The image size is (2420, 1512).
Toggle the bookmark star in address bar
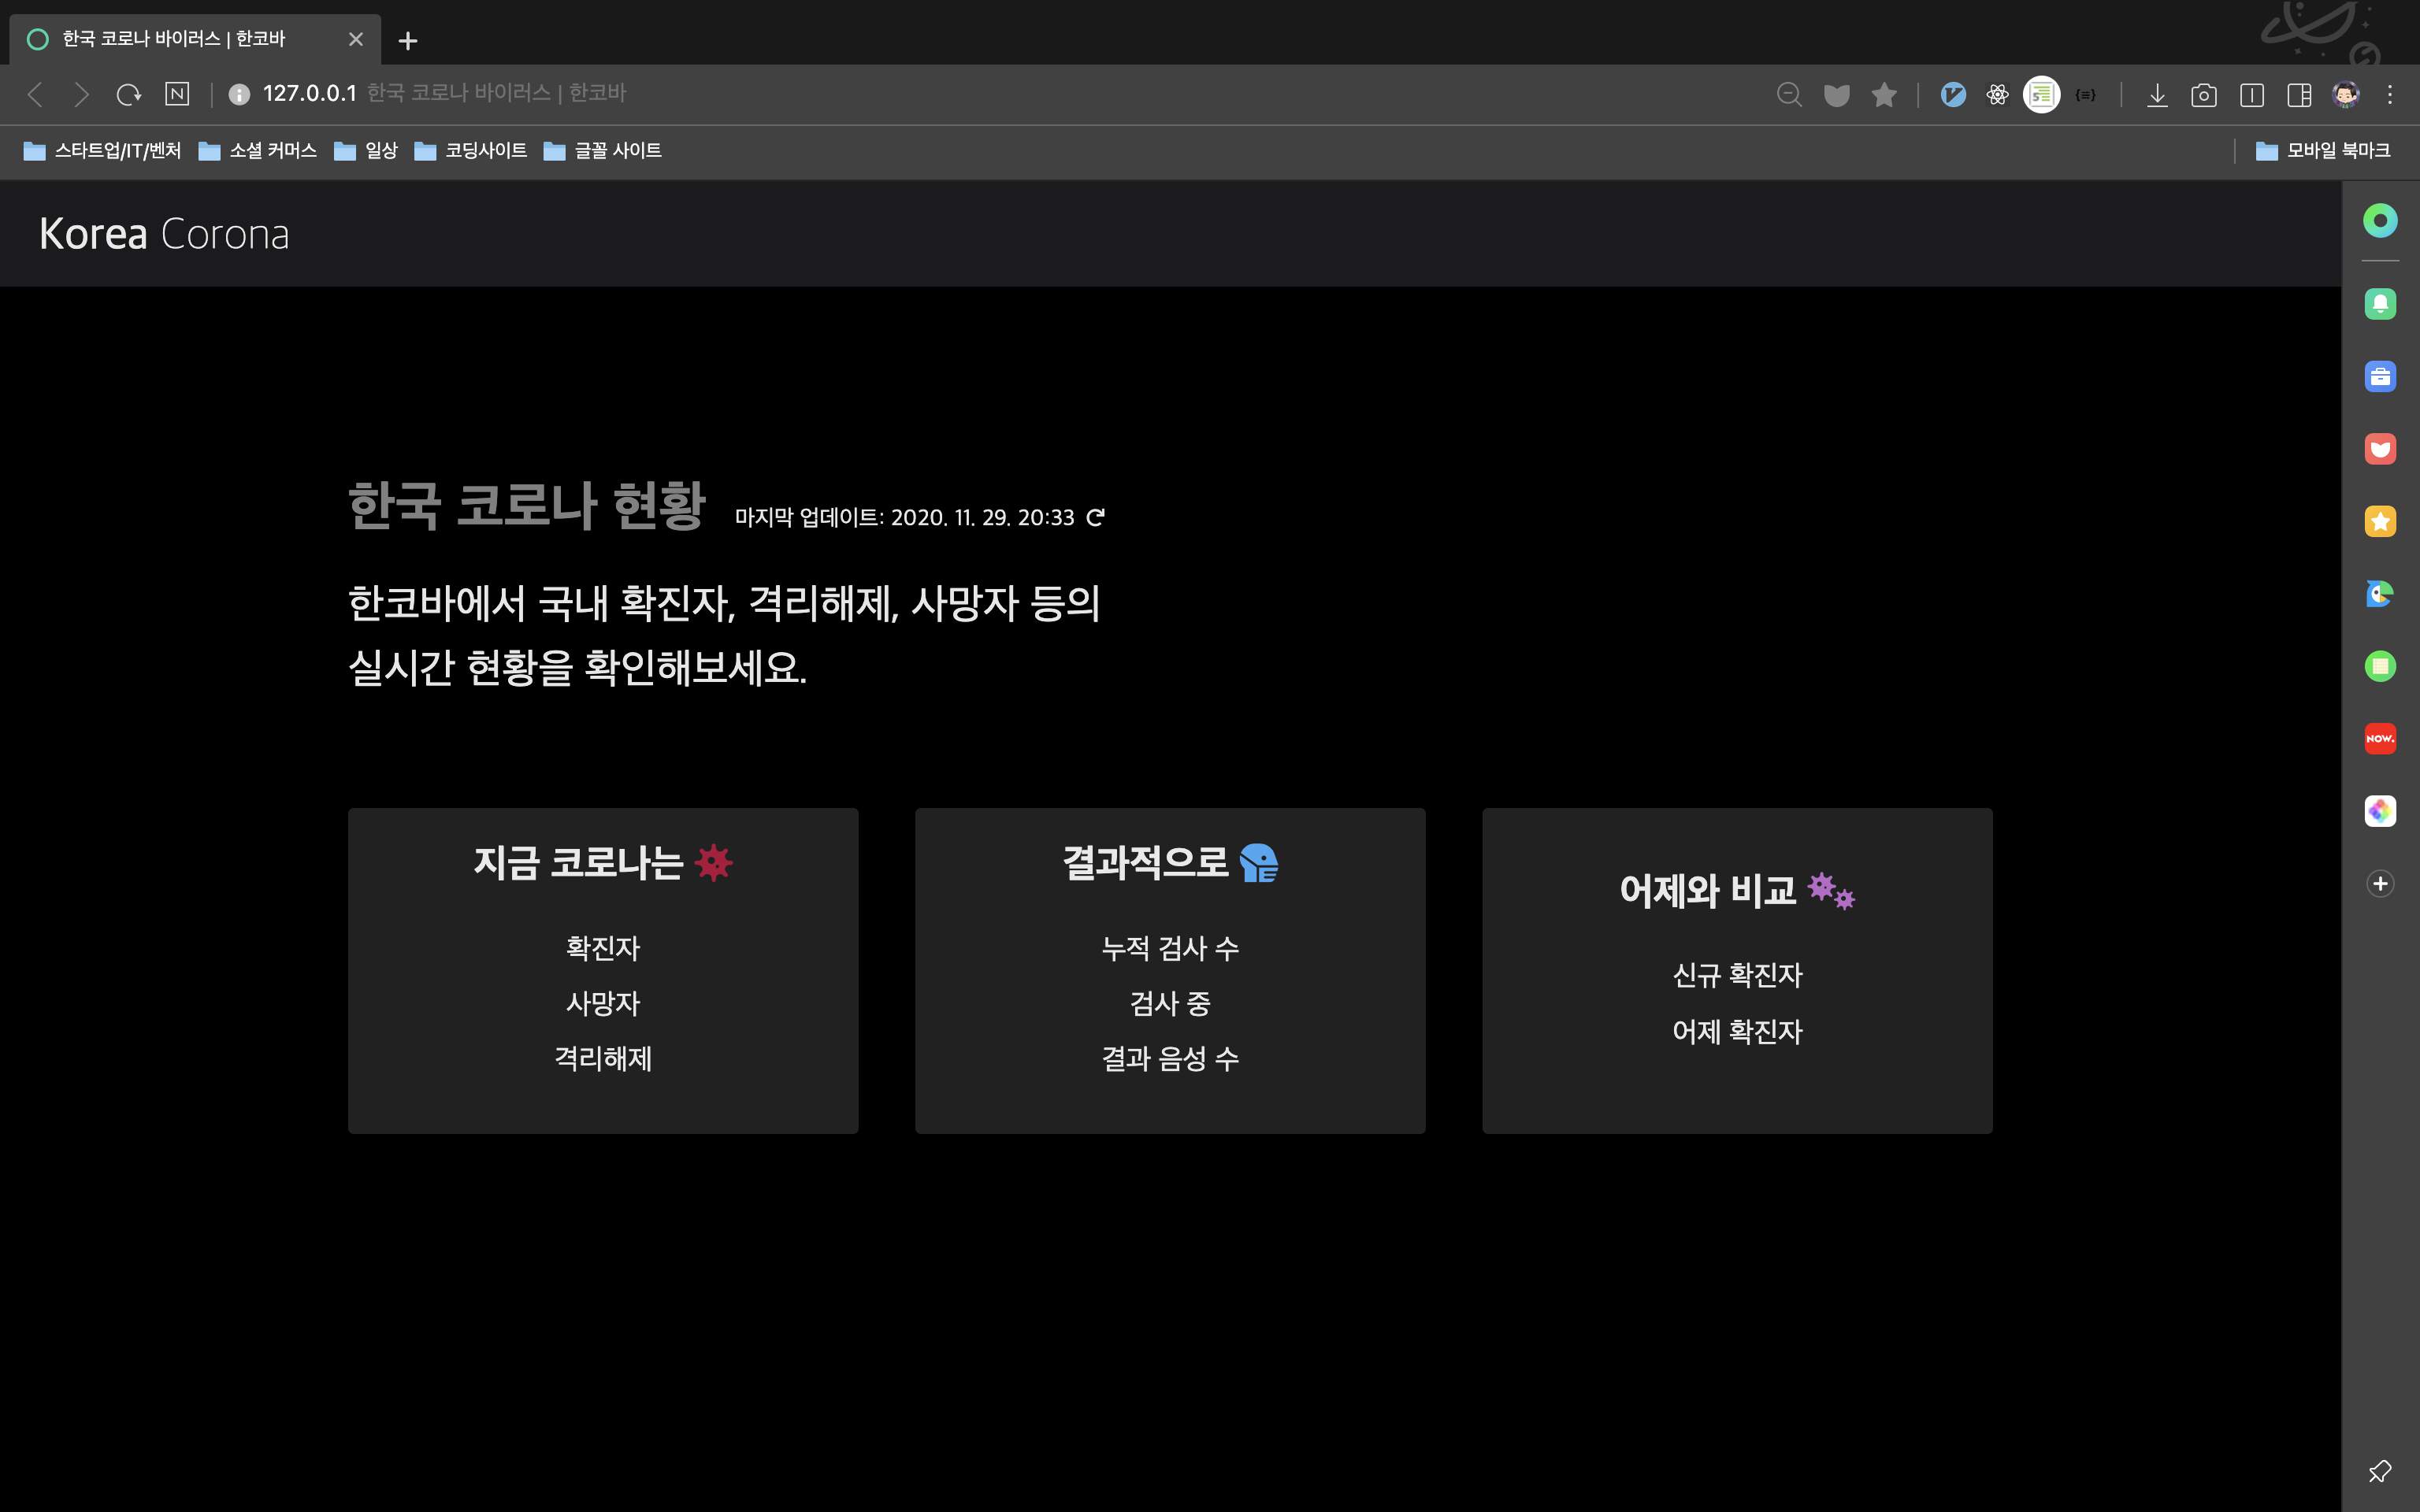pos(1884,95)
